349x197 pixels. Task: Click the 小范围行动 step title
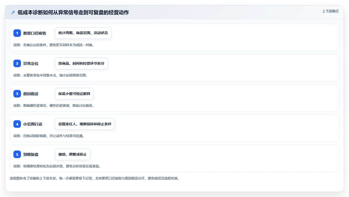pos(33,124)
